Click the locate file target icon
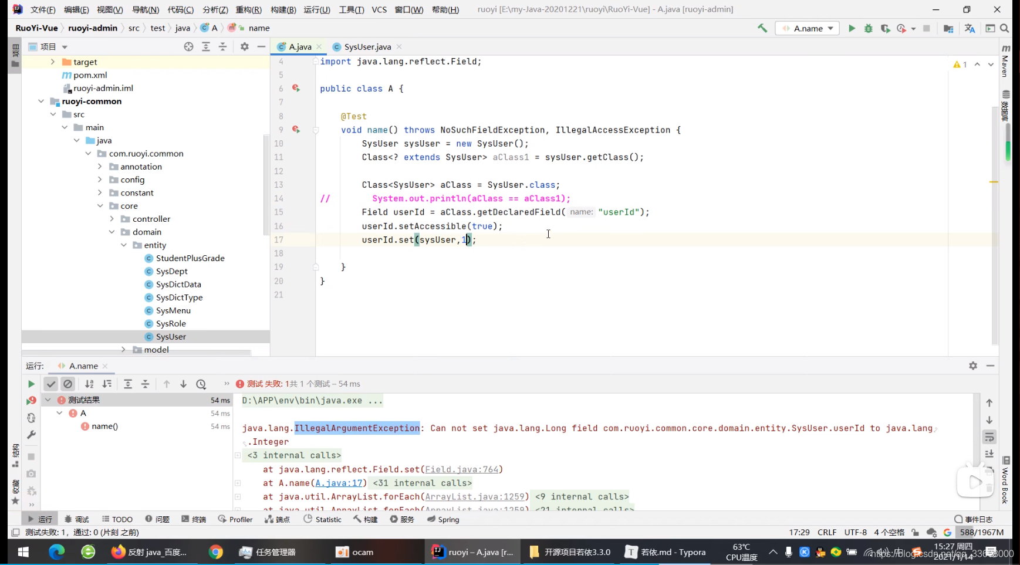Screen dimensions: 1020x565 point(188,46)
